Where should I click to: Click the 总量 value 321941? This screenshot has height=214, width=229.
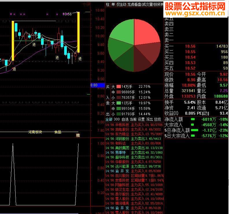point(189,91)
